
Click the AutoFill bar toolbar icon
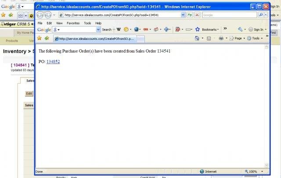click(x=188, y=29)
